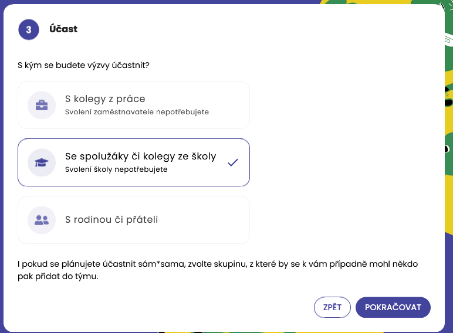Click "Svolení zaměstnavatele nepotřebujete" subtitle text

[137, 112]
